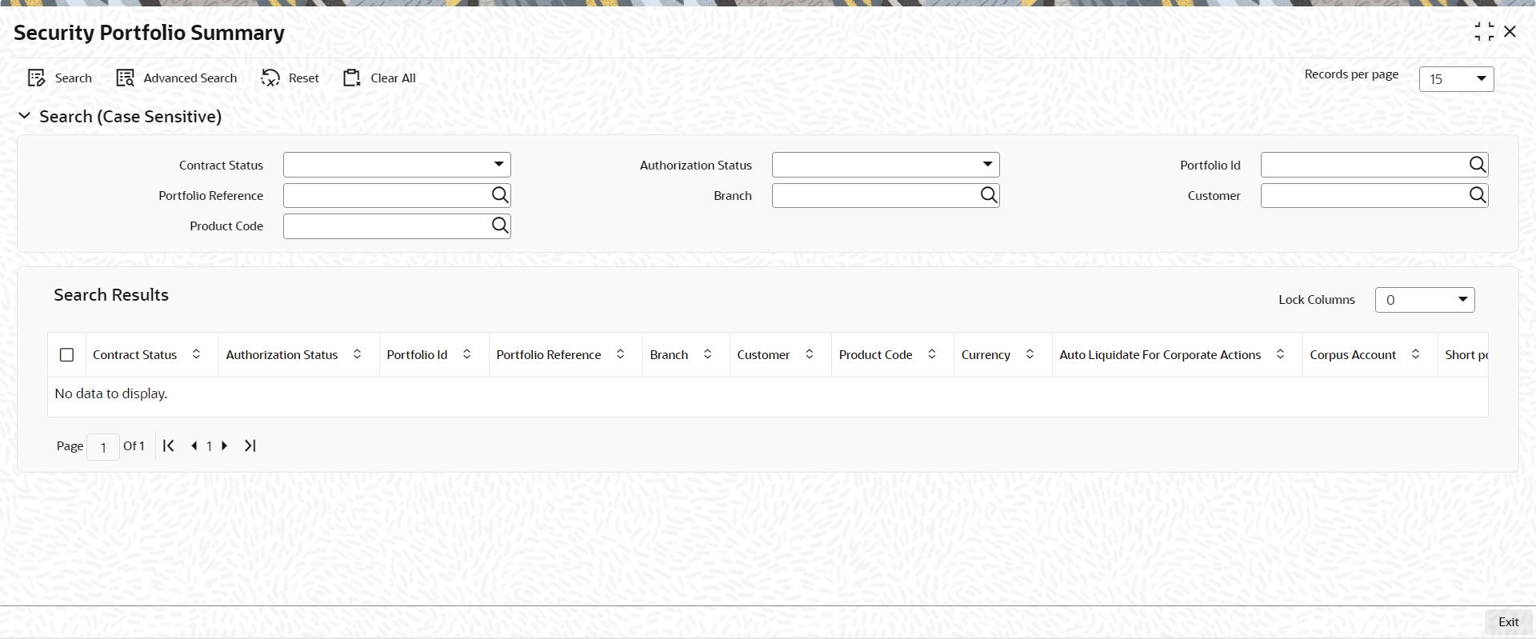Sort the Branch column
This screenshot has width=1536, height=639.
pos(707,354)
